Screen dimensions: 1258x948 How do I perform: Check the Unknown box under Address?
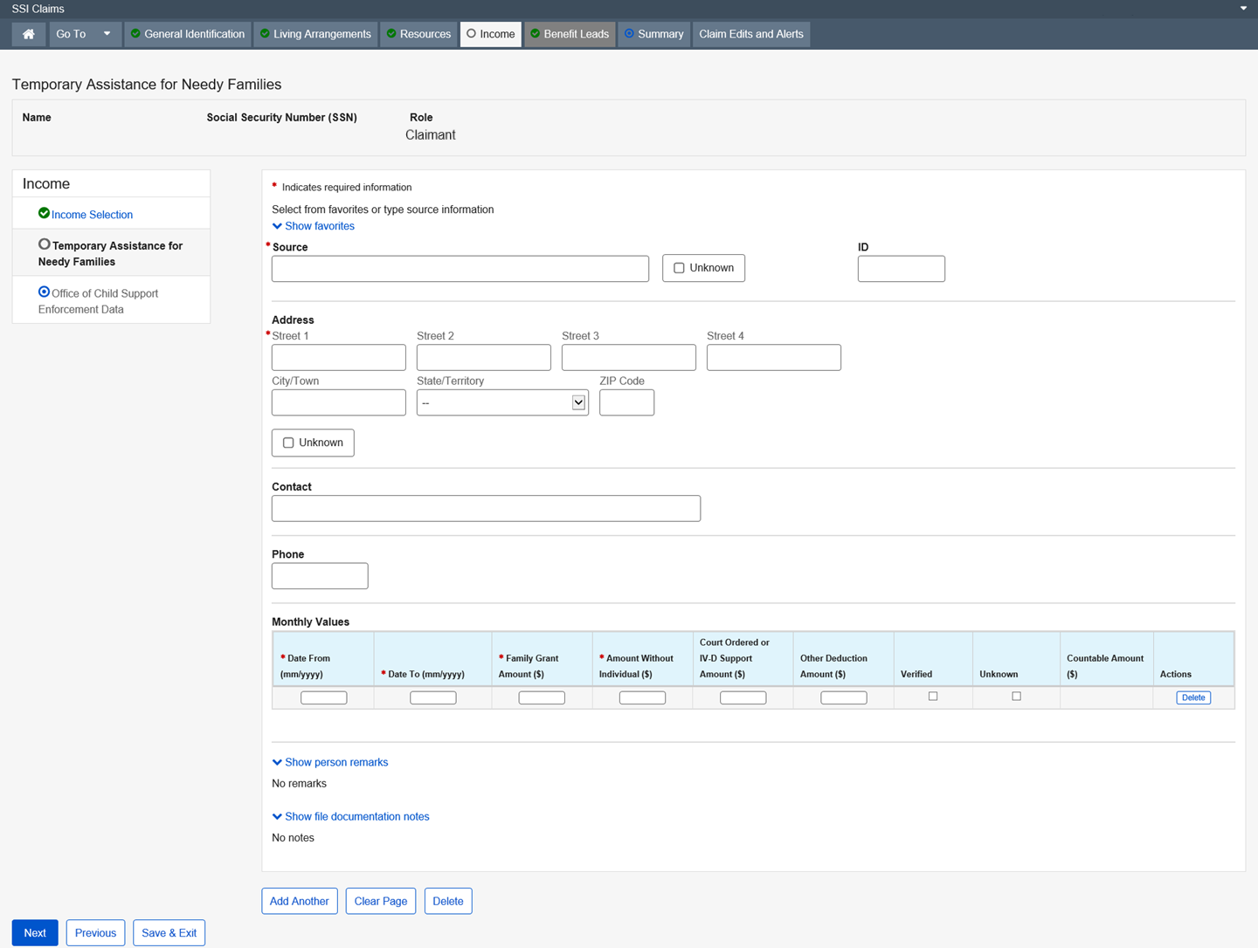tap(288, 443)
